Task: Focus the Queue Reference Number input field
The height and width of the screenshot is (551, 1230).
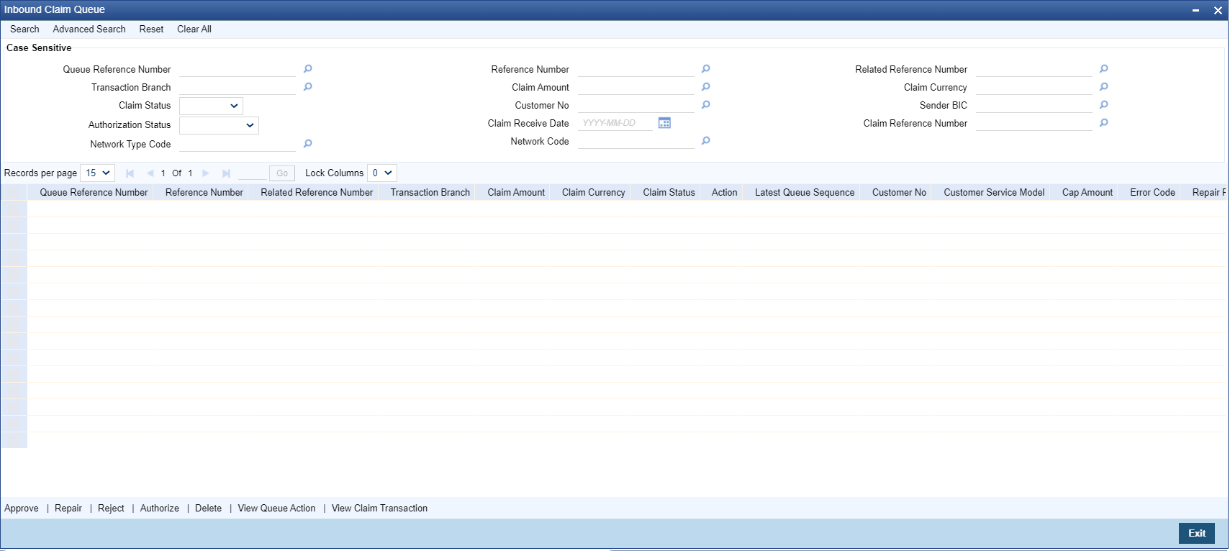Action: point(238,70)
